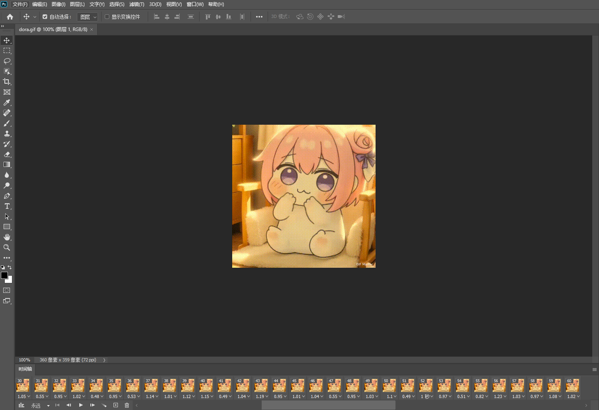Viewport: 599px width, 410px height.
Task: Open more align options three-dots button
Action: click(x=259, y=17)
